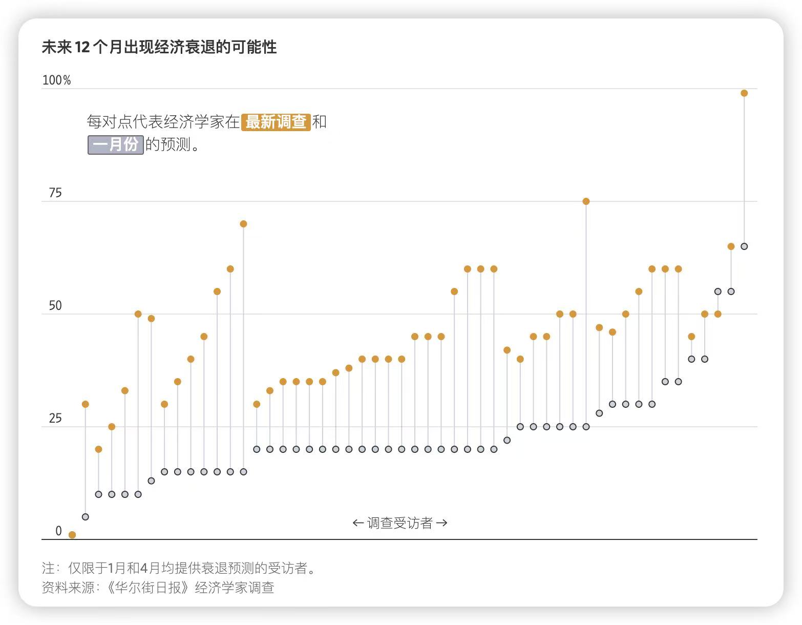Click the gray dot below the 100% point
The image size is (802, 625).
coord(744,246)
